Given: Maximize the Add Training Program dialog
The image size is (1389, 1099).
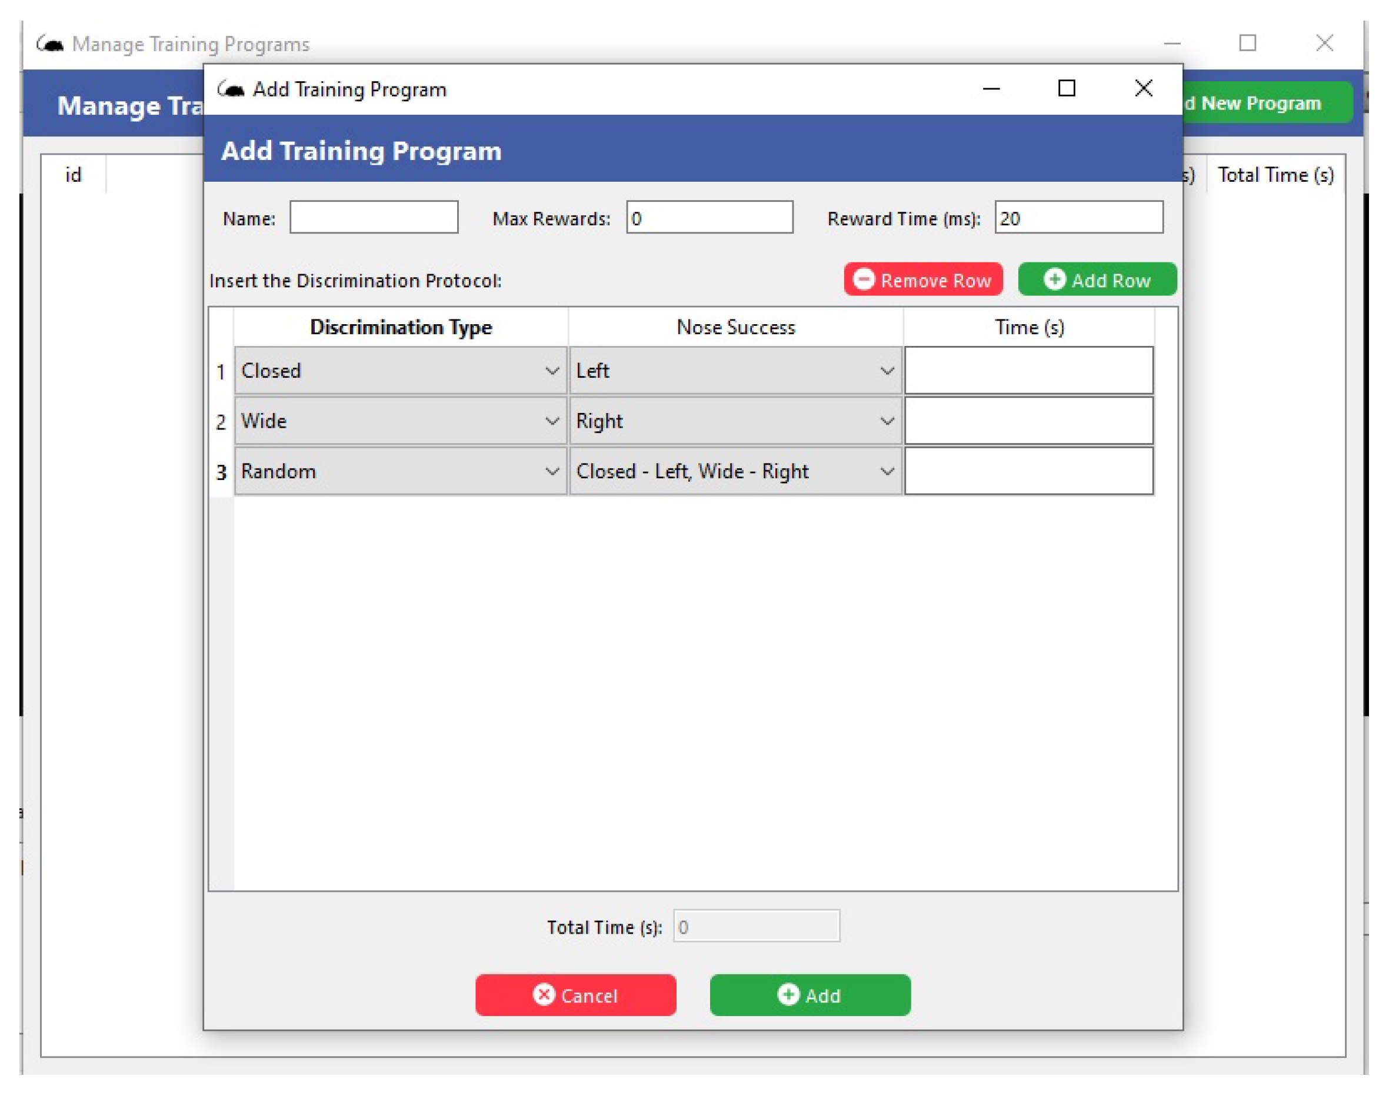Looking at the screenshot, I should point(1067,88).
